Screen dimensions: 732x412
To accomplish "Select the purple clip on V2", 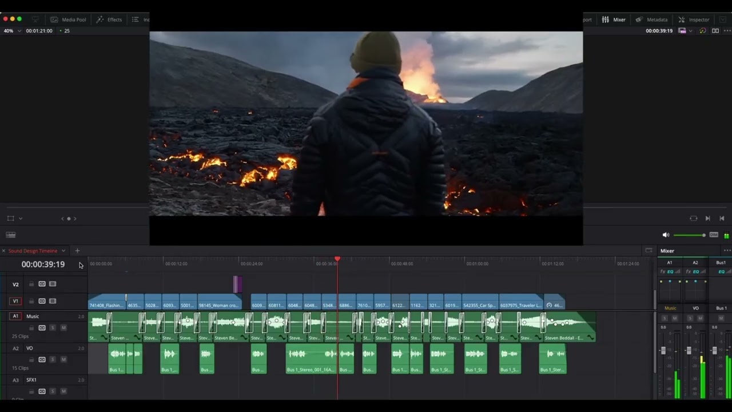I will click(237, 284).
